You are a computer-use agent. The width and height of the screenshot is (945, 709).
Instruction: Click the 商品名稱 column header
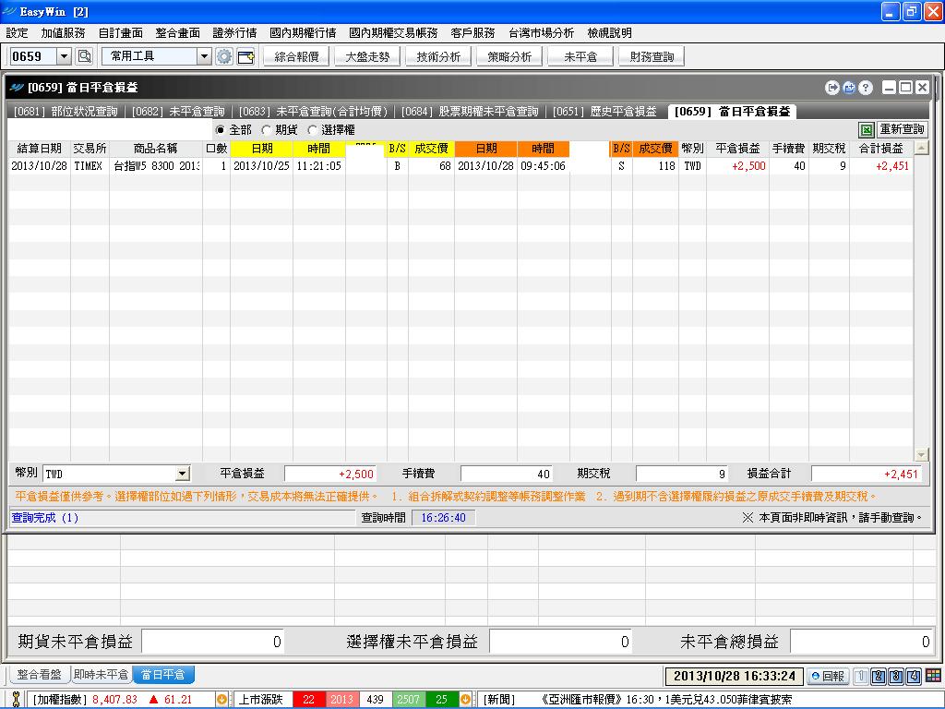(x=155, y=149)
